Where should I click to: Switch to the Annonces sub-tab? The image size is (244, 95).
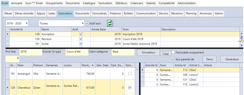click(x=206, y=13)
